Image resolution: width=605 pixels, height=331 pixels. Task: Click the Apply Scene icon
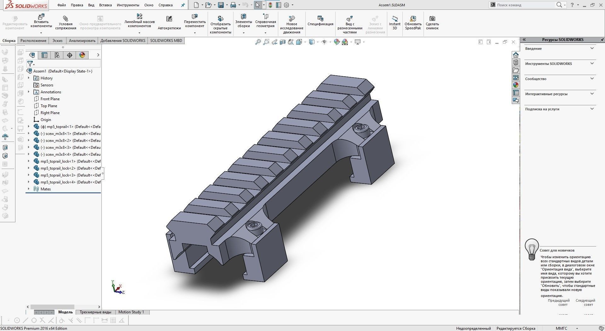pyautogui.click(x=345, y=42)
